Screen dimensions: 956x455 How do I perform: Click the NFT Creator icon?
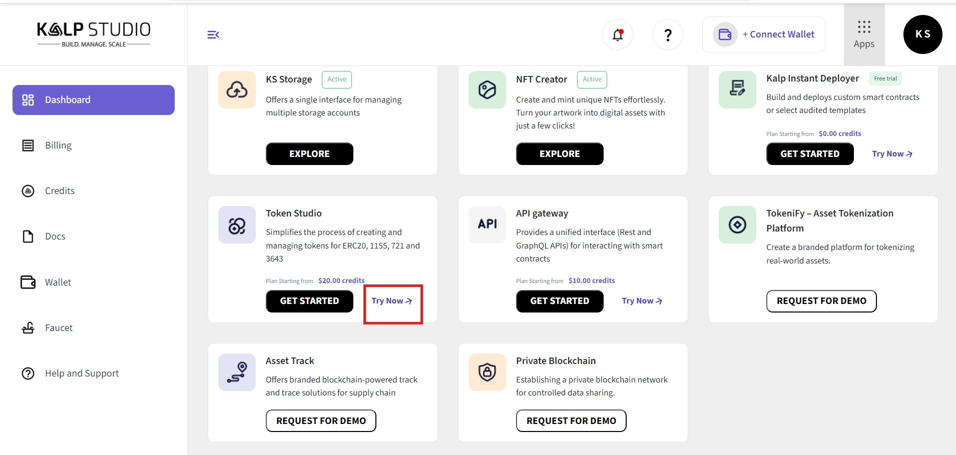(x=487, y=90)
